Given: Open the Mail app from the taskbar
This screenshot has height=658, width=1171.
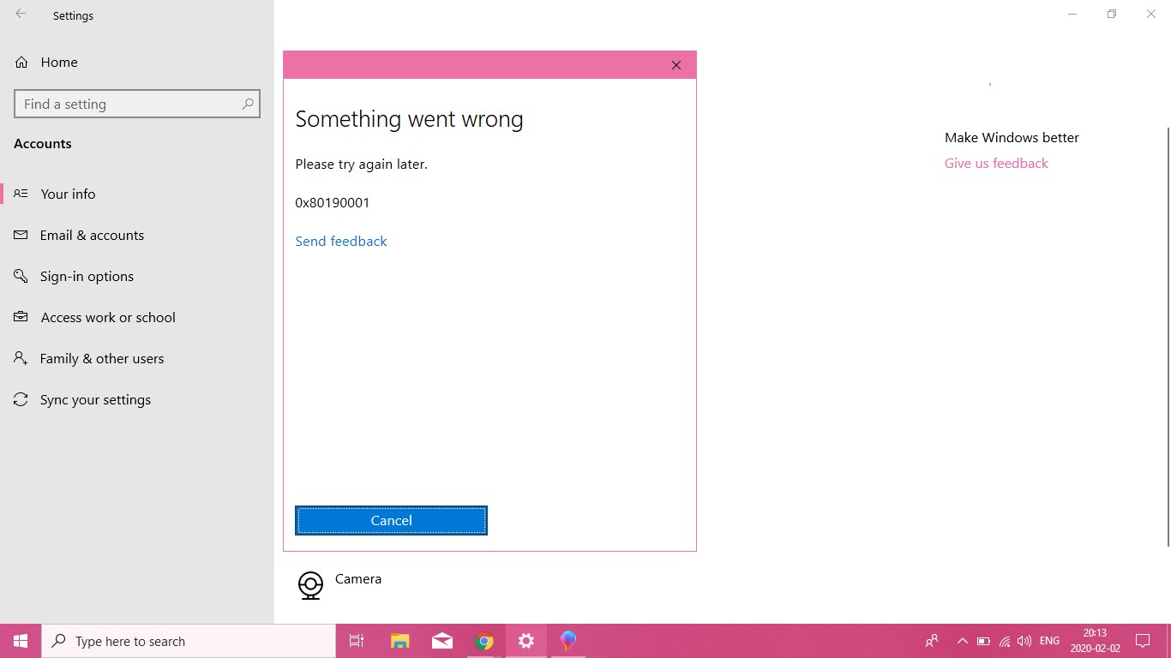Looking at the screenshot, I should (x=441, y=640).
